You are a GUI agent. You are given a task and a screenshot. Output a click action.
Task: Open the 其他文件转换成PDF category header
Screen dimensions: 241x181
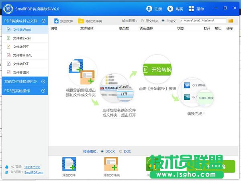(x=25, y=81)
